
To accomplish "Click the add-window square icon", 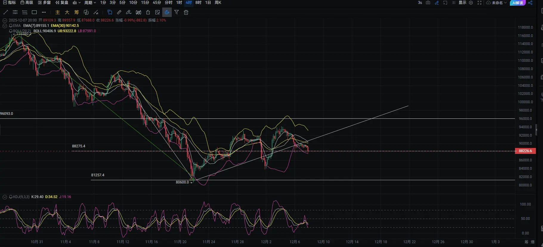I will pos(445,3).
